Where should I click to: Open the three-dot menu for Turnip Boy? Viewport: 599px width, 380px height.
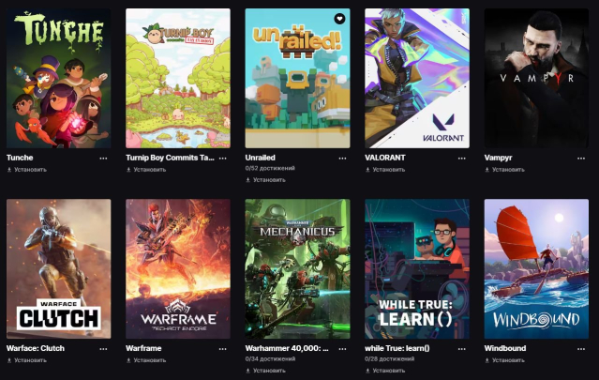223,159
